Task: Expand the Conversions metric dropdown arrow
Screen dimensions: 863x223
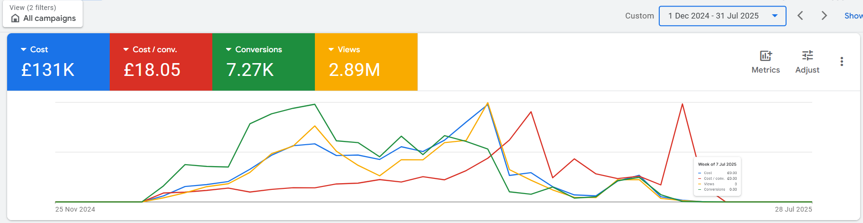Action: [228, 49]
